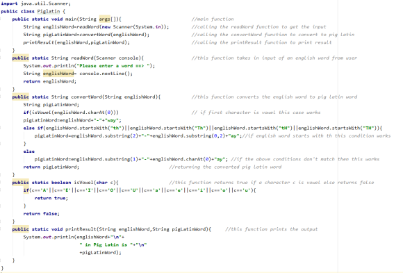Click the highlighted englishWord variable declaration

tap(58, 74)
